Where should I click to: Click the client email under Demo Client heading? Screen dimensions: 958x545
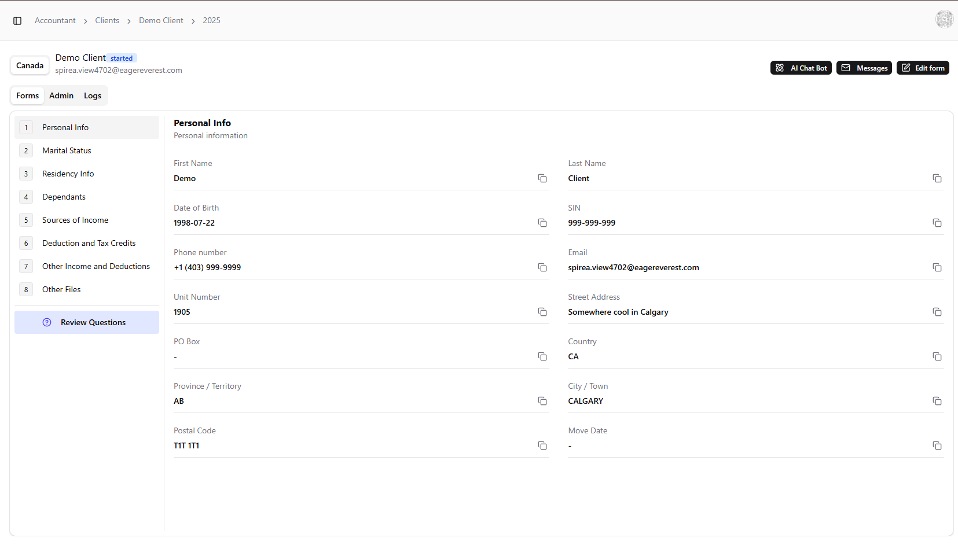(119, 70)
